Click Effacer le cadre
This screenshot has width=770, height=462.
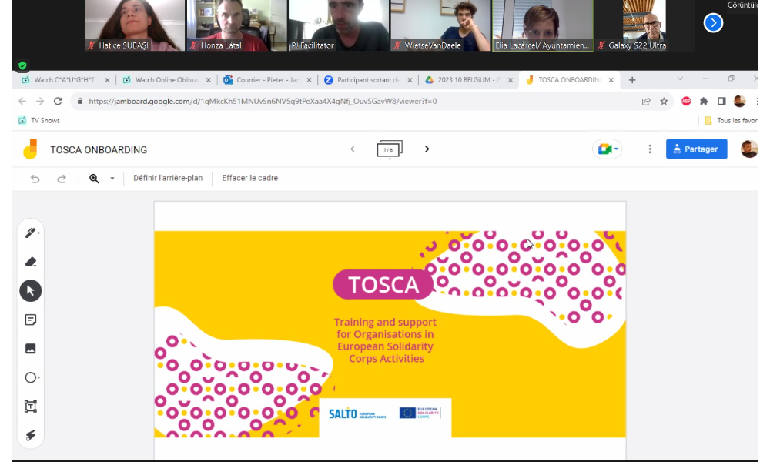(x=250, y=178)
